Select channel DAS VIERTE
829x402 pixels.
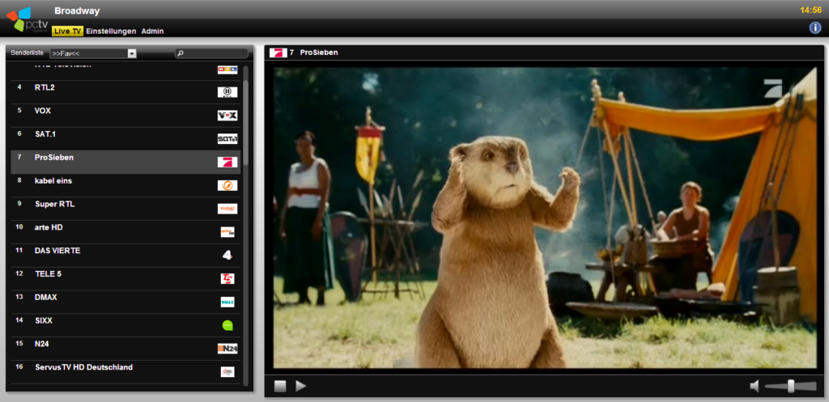(x=125, y=255)
